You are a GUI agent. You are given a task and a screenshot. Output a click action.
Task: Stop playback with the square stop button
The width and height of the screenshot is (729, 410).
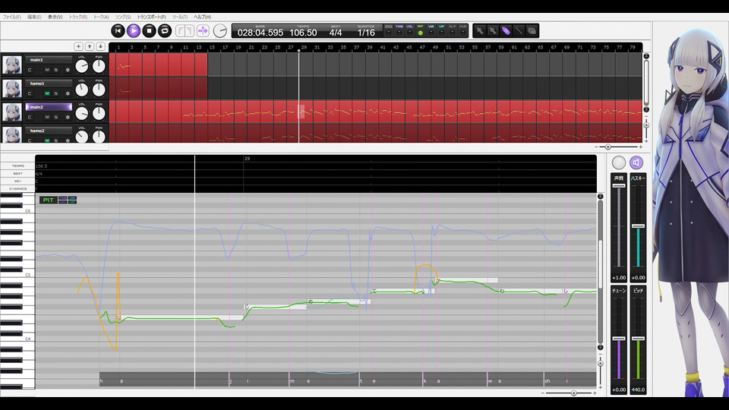click(x=149, y=30)
